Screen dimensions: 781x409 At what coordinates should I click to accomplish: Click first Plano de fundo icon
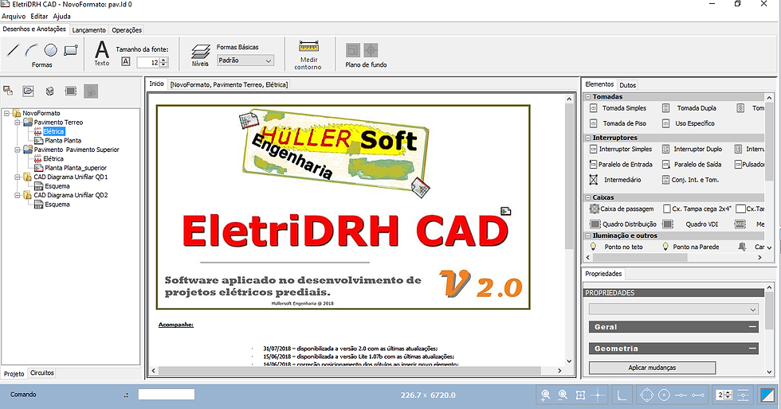(352, 50)
